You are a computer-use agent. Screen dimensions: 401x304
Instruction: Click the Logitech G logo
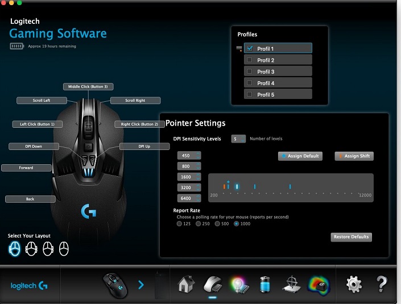[29, 286]
